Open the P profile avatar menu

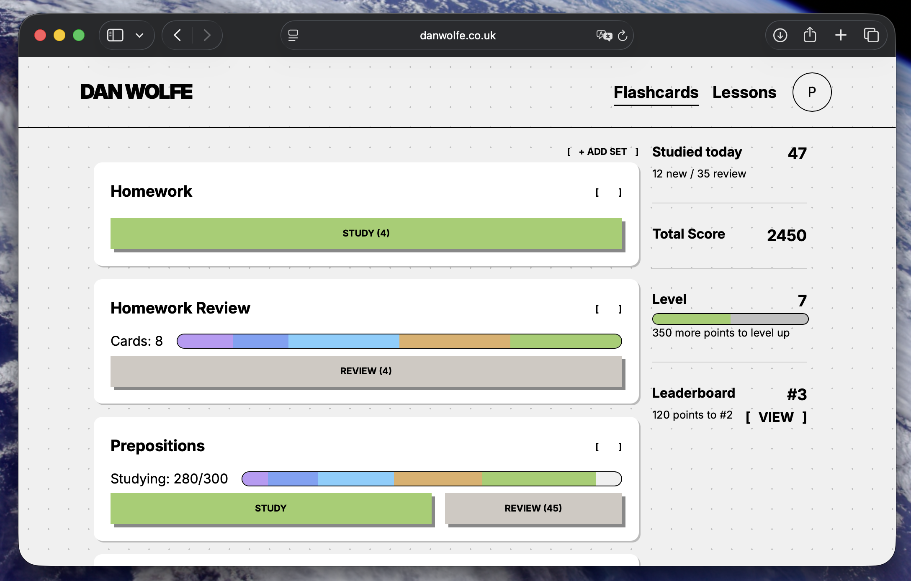811,92
